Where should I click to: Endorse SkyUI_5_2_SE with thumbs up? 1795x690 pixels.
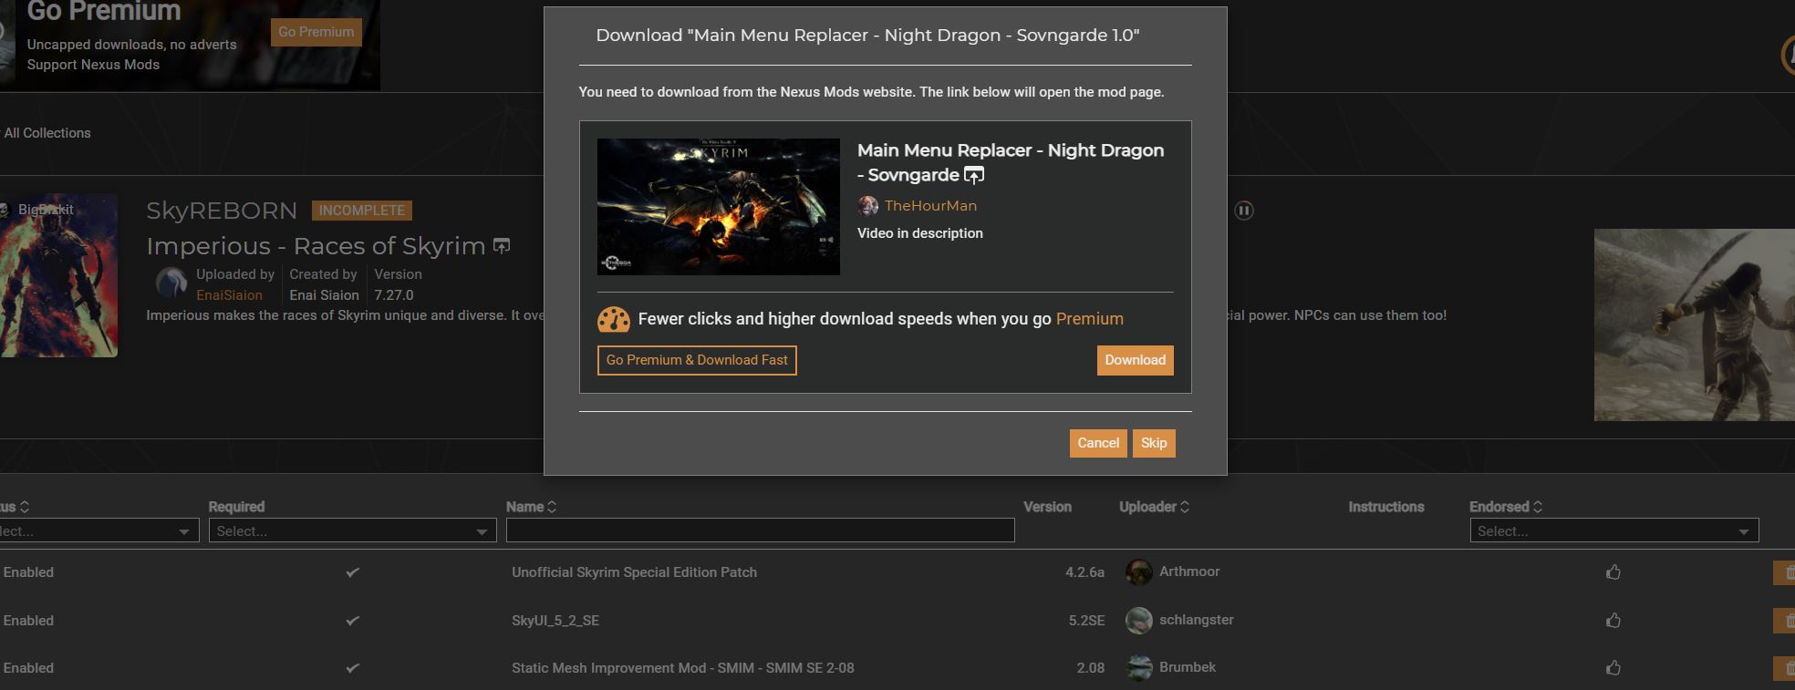click(1613, 621)
